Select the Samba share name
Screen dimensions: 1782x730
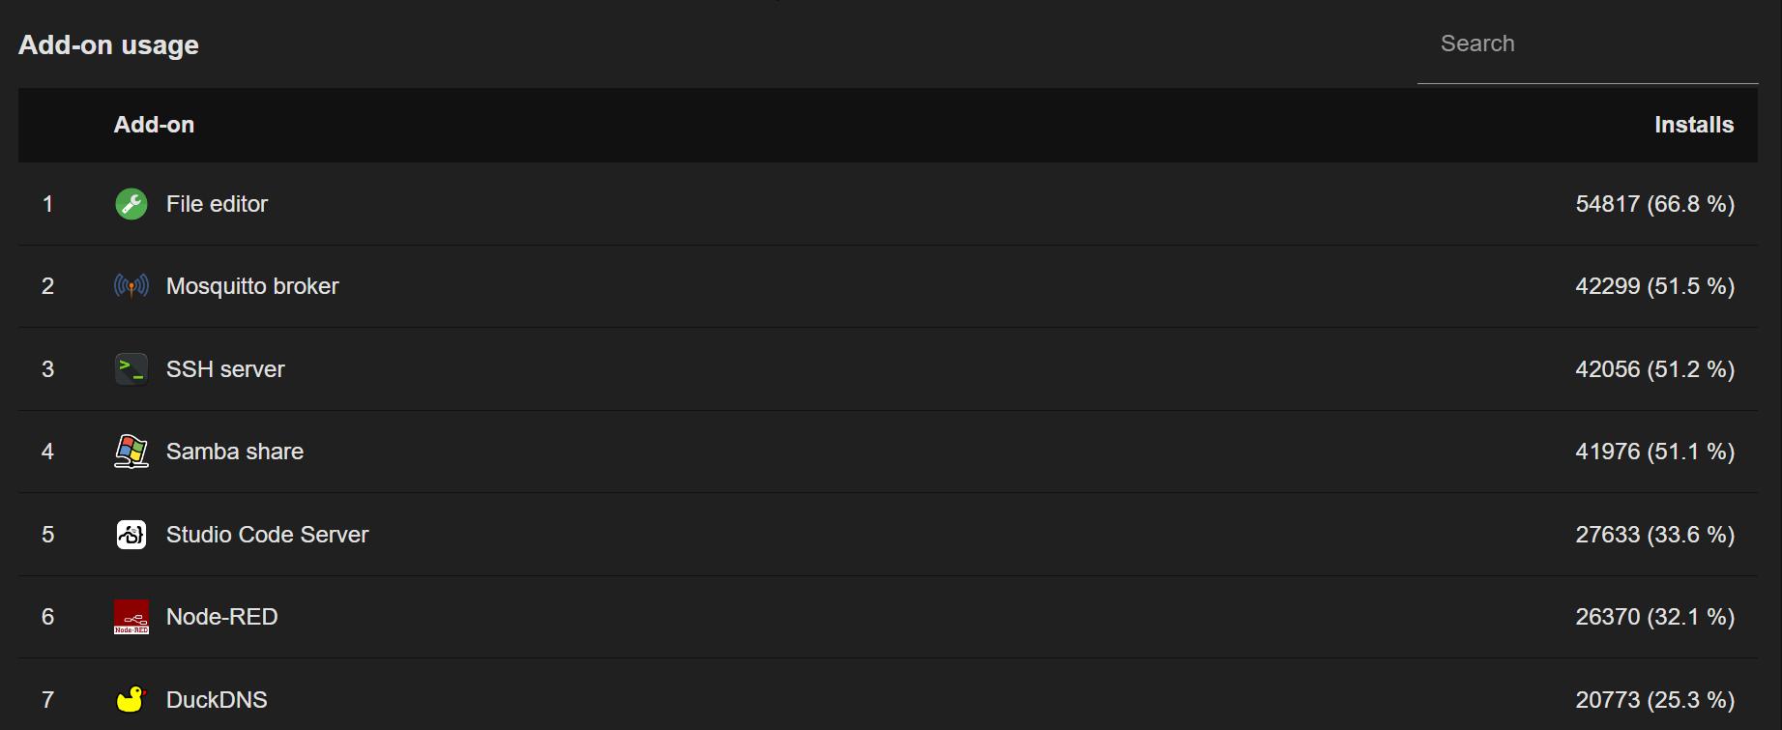[235, 452]
